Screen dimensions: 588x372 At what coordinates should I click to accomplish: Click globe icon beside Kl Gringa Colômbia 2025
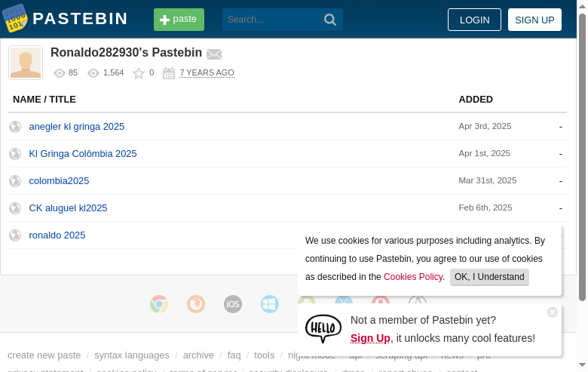click(x=15, y=154)
